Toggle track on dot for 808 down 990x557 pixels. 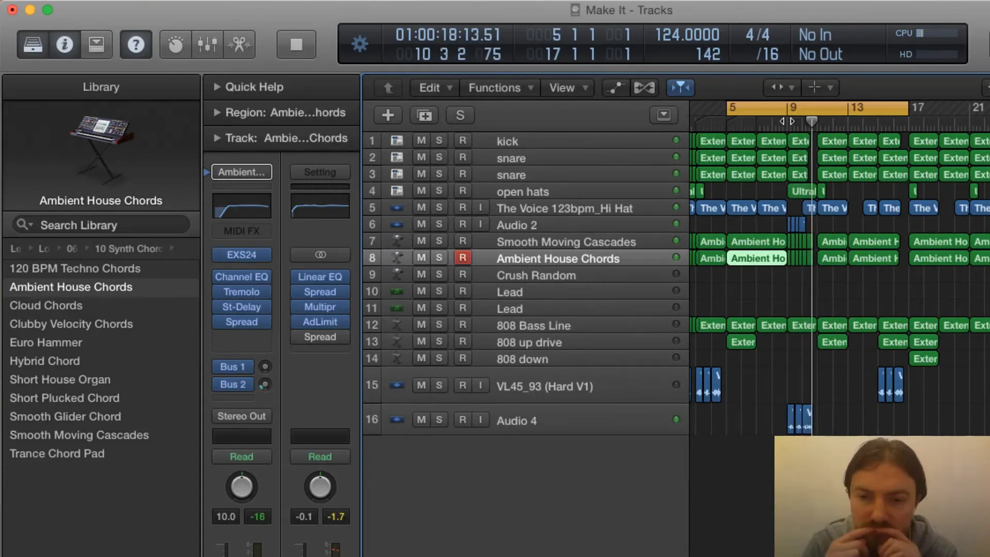pos(676,357)
